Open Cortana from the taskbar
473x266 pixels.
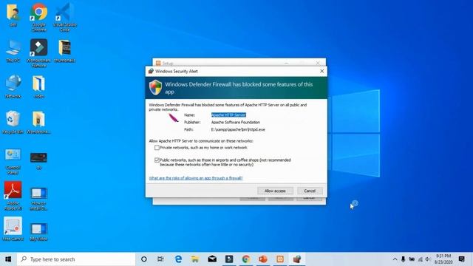click(x=144, y=259)
